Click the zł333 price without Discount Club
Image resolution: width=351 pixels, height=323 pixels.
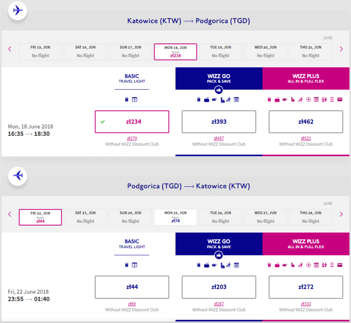[306, 304]
